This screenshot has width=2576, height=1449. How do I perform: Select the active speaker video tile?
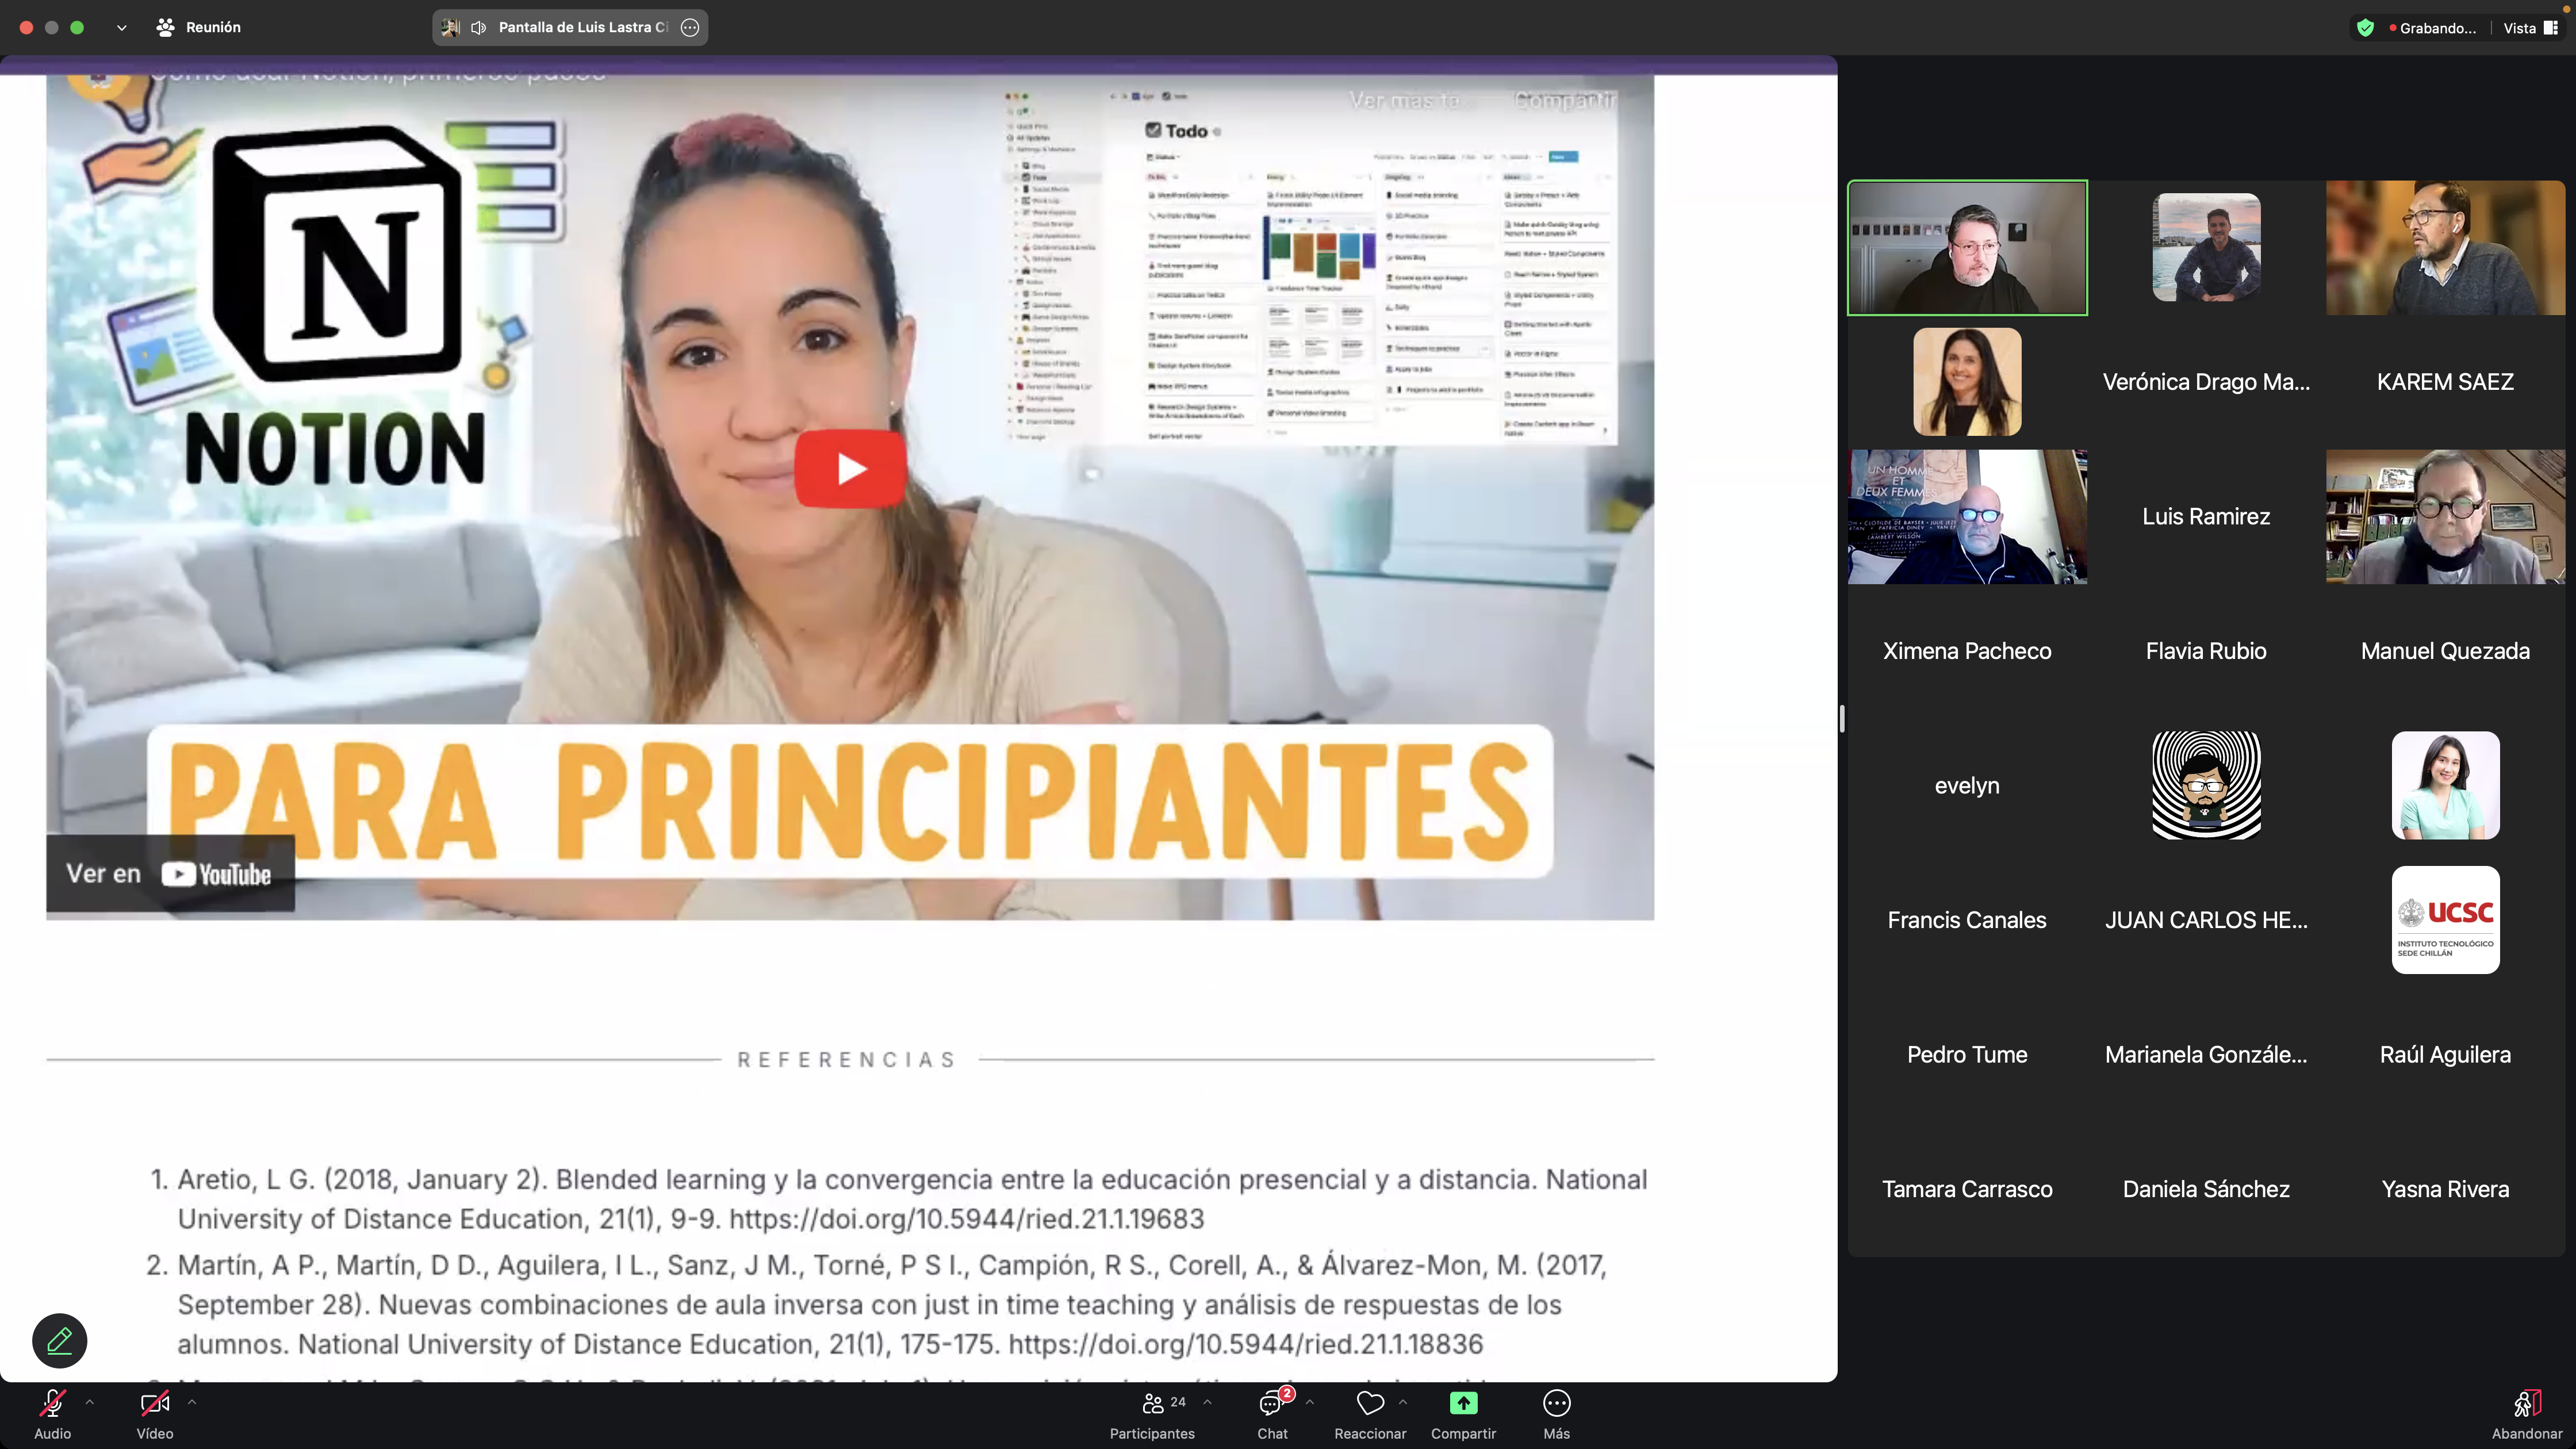pos(1967,248)
